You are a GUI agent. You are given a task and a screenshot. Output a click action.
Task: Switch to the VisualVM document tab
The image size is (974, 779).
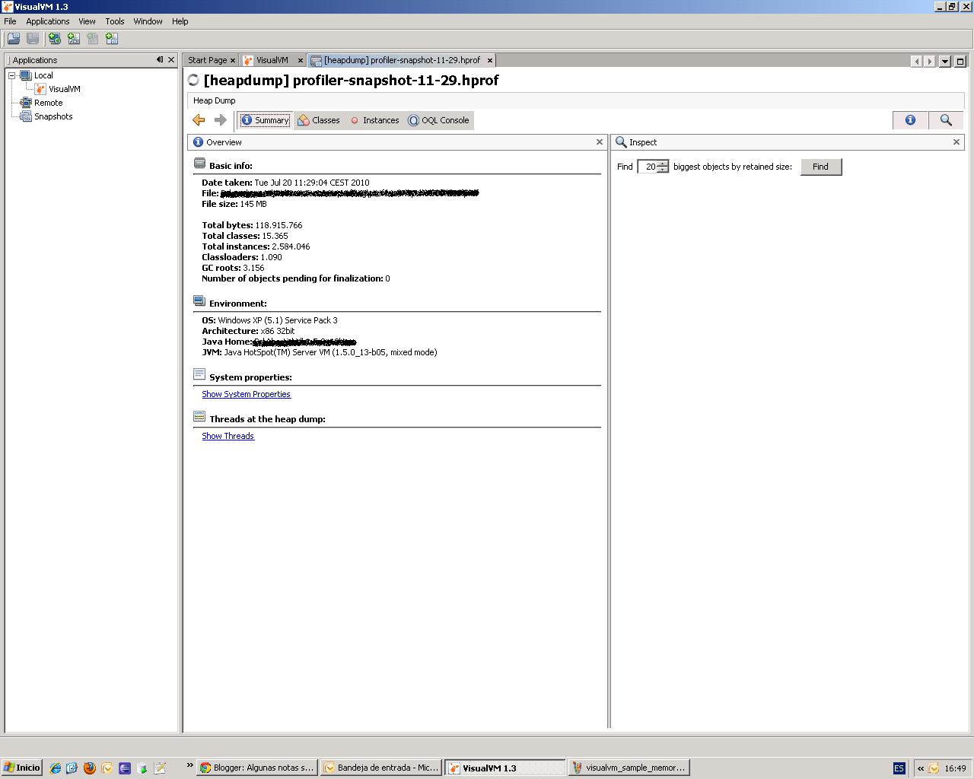(x=272, y=60)
